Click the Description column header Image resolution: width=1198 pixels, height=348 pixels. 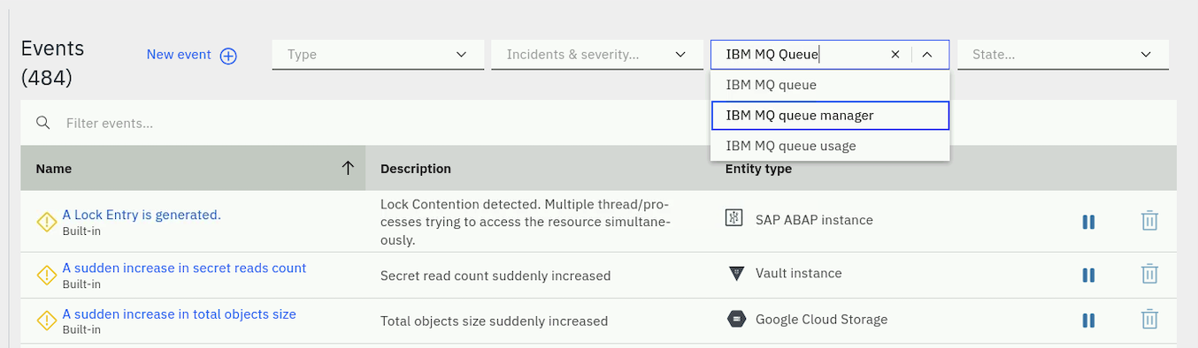416,169
